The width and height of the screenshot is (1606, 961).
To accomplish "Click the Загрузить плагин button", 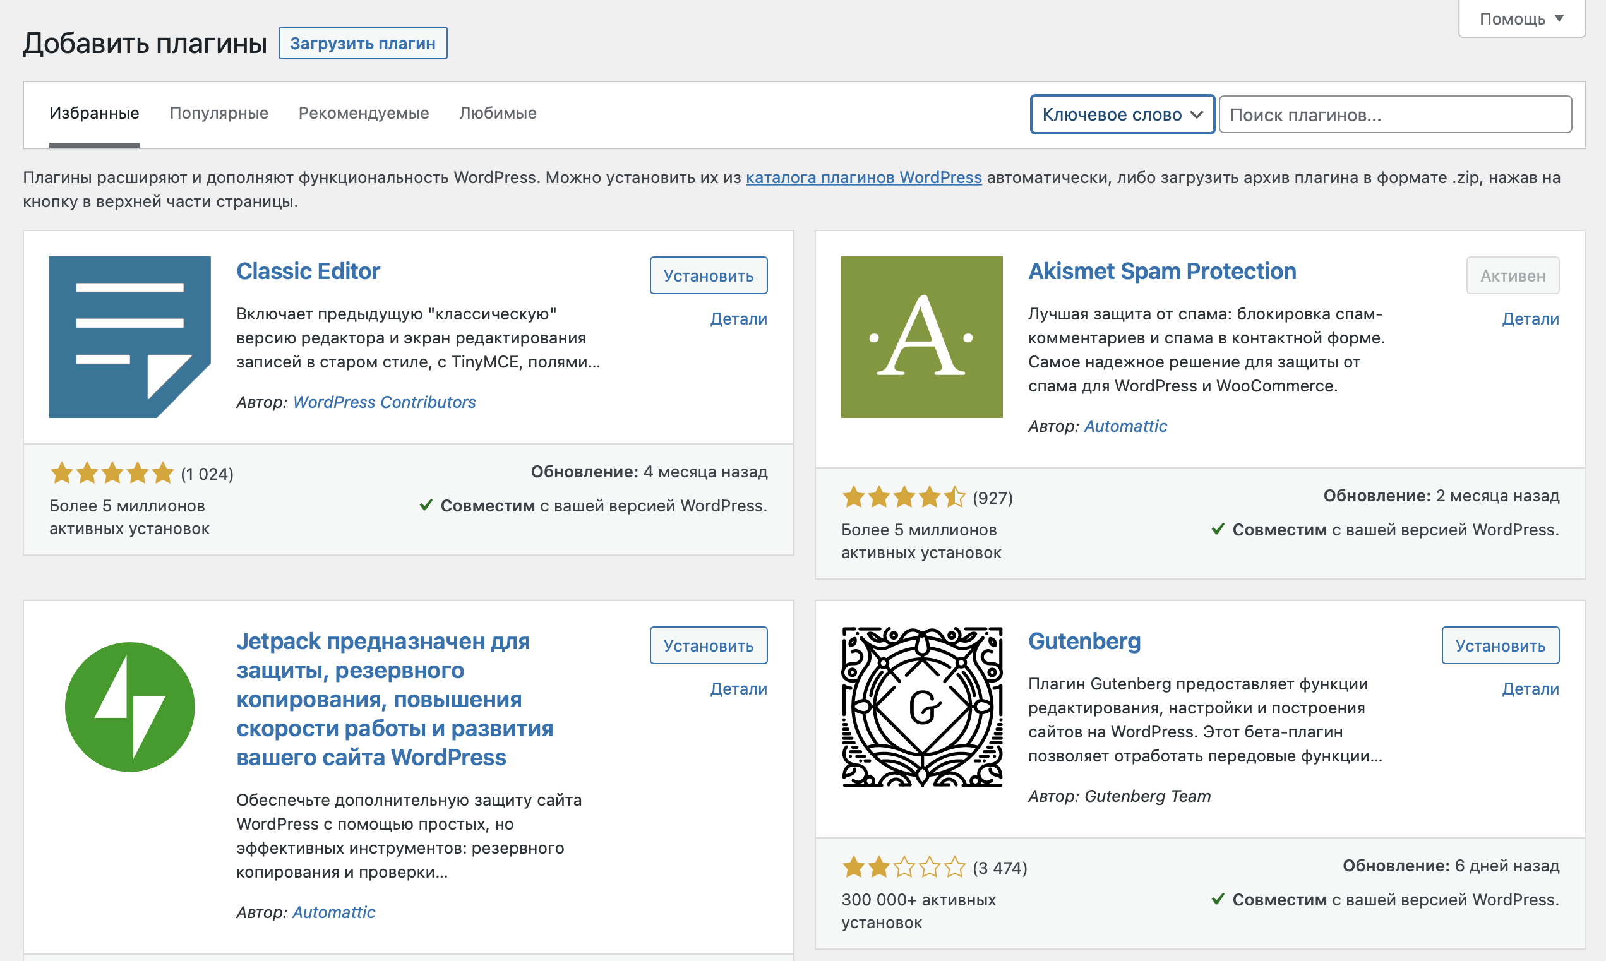I will (363, 44).
